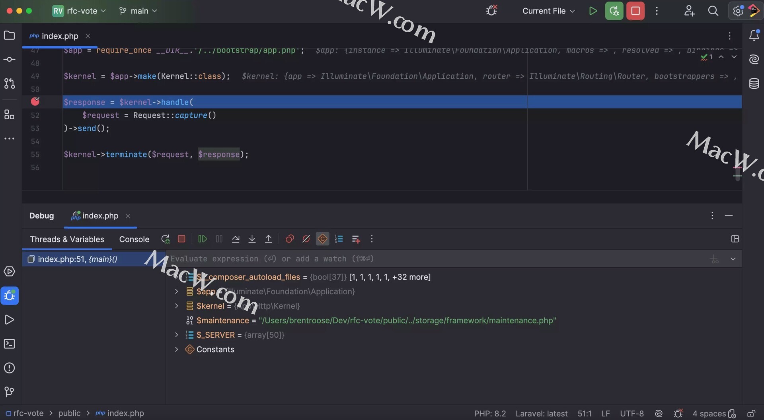This screenshot has height=420, width=764.
Task: Select the Threads & Variables tab
Action: tap(67, 239)
